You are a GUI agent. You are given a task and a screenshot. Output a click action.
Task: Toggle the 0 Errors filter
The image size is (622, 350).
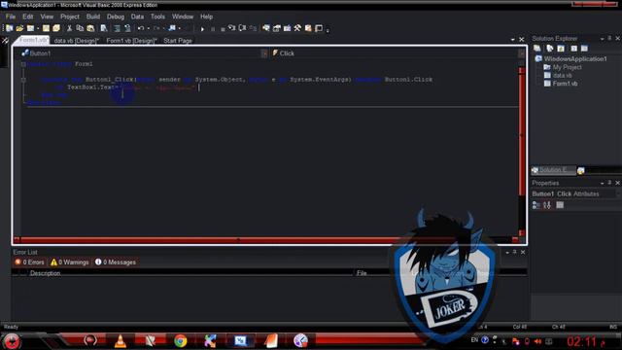(30, 262)
